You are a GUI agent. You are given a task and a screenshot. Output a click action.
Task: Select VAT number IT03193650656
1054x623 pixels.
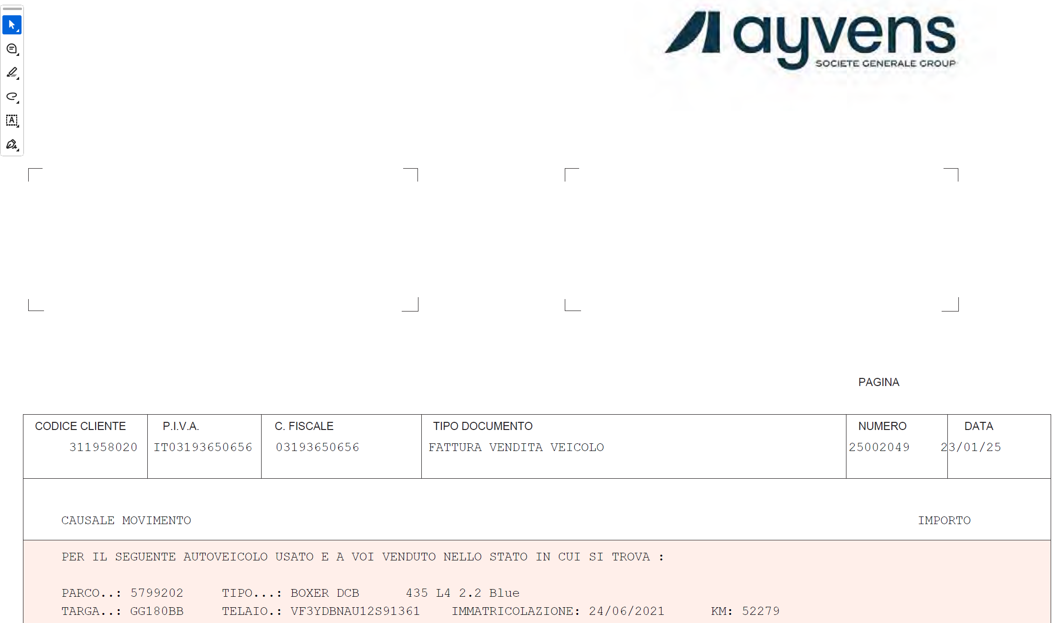click(203, 447)
